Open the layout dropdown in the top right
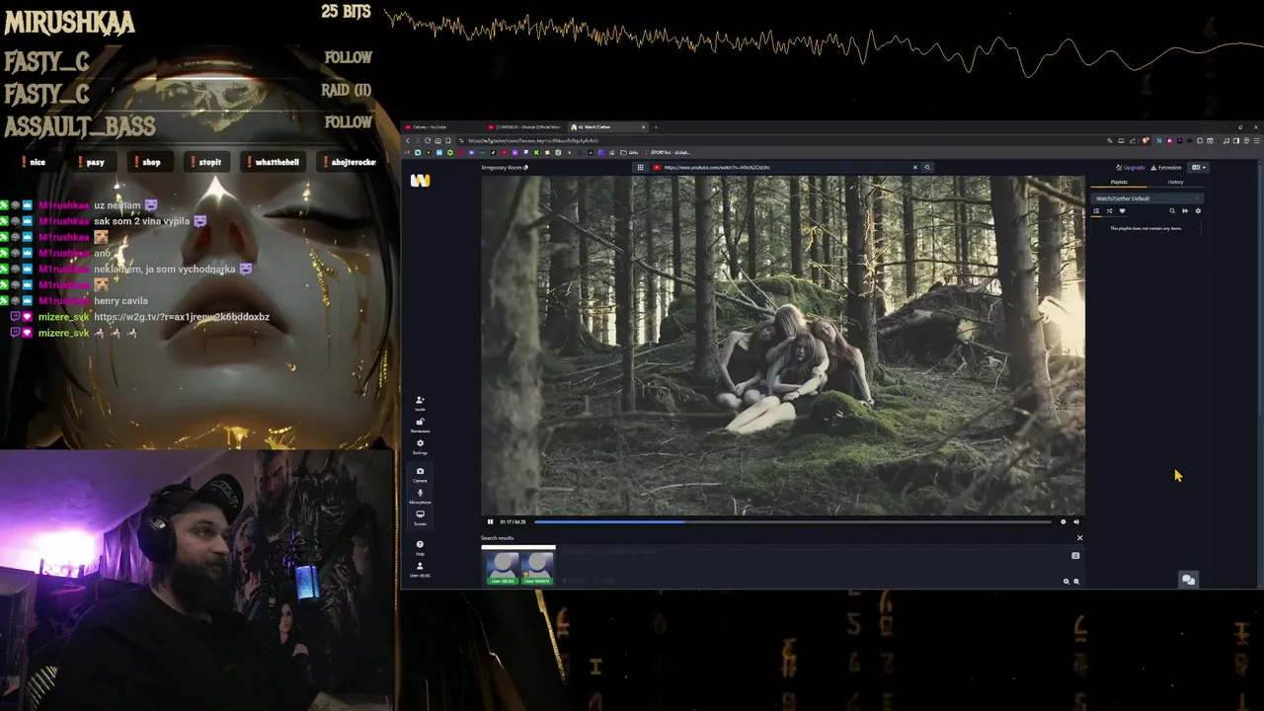Image resolution: width=1264 pixels, height=711 pixels. (1199, 168)
